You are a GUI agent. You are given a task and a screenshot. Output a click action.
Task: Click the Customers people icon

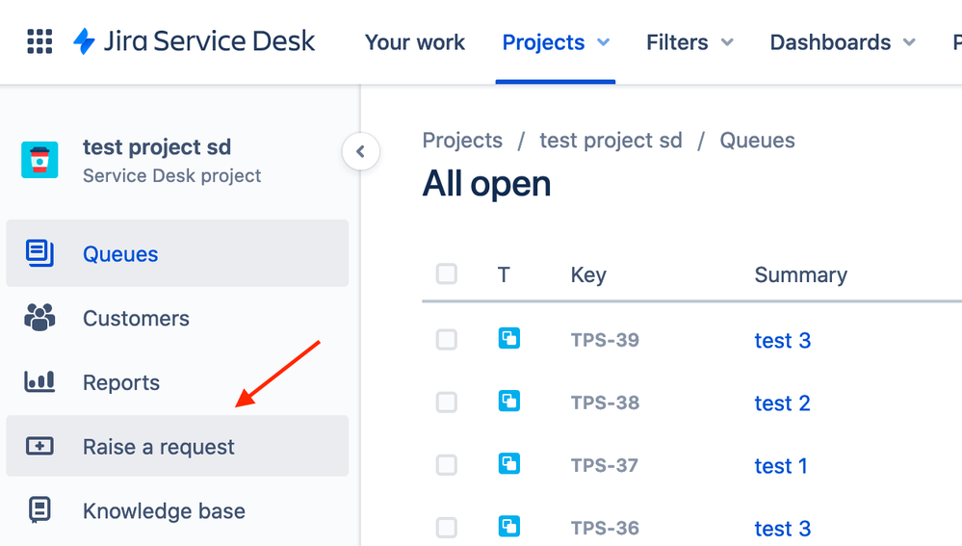[39, 318]
